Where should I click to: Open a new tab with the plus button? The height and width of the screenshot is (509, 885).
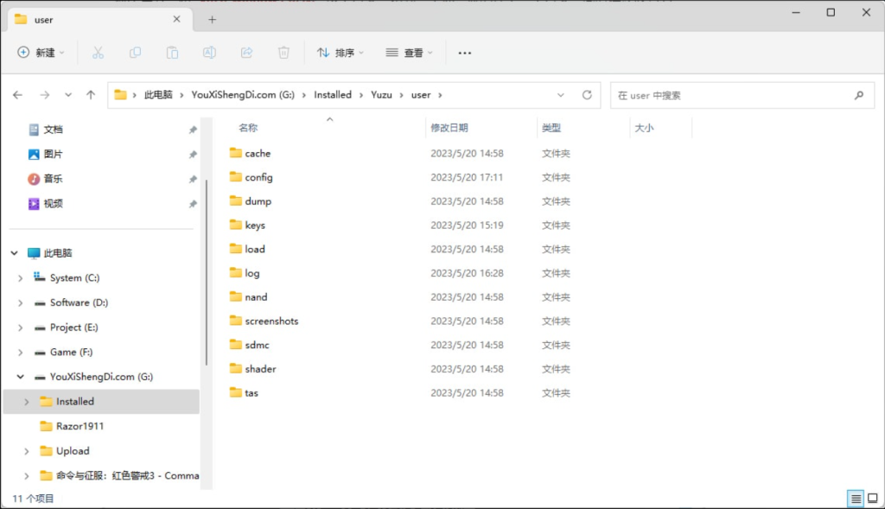212,18
